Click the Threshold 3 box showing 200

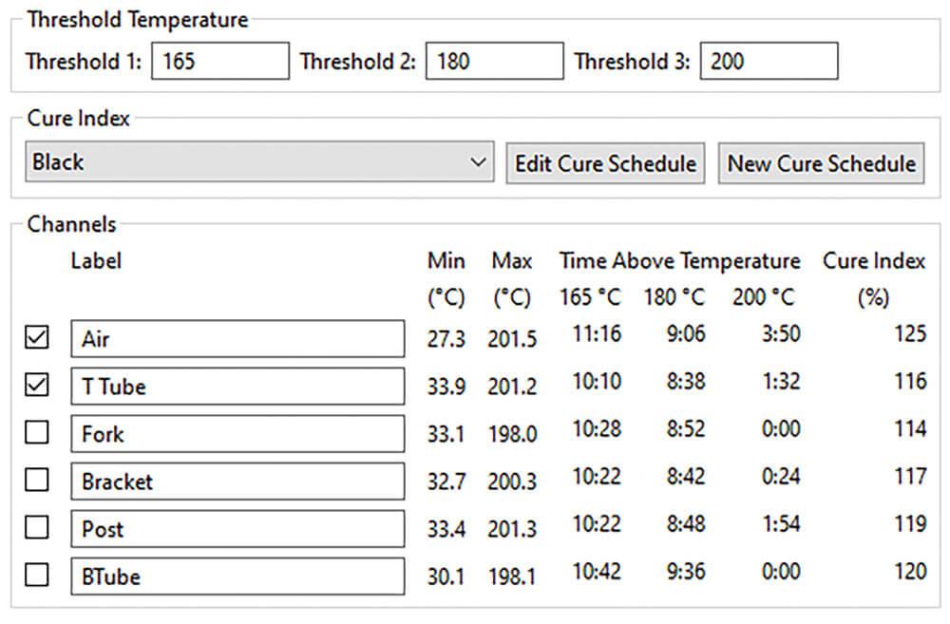[769, 61]
